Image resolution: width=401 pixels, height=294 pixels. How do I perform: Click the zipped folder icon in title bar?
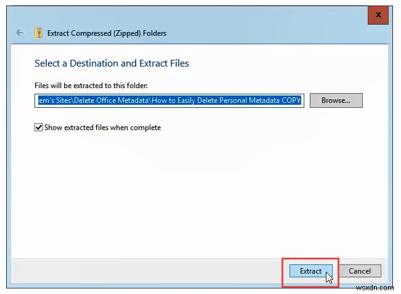pos(39,33)
